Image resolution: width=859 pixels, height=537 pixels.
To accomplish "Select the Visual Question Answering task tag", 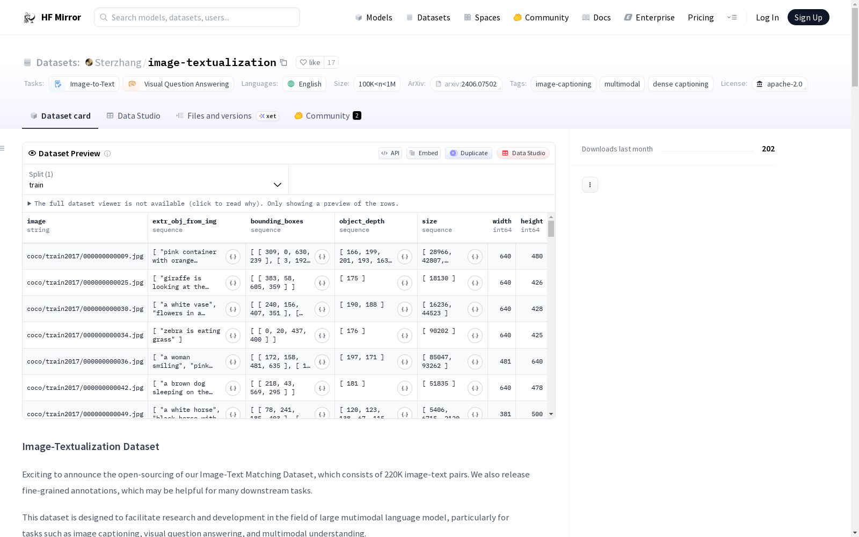I will [178, 84].
